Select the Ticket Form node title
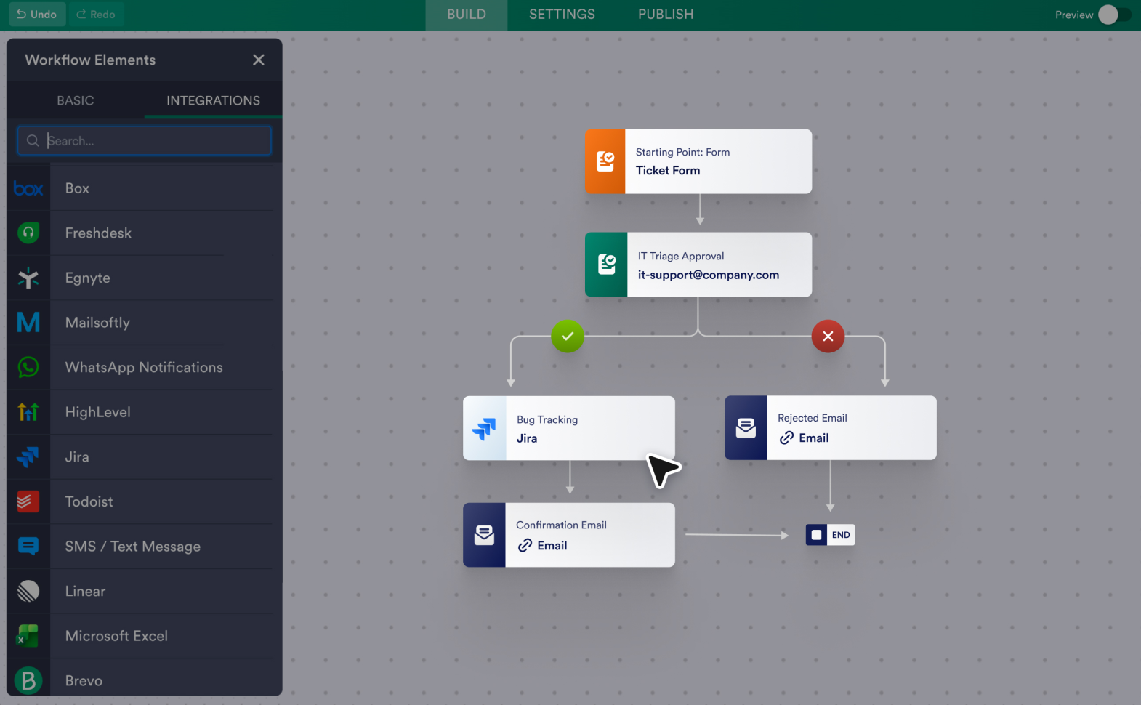This screenshot has width=1141, height=705. (668, 171)
